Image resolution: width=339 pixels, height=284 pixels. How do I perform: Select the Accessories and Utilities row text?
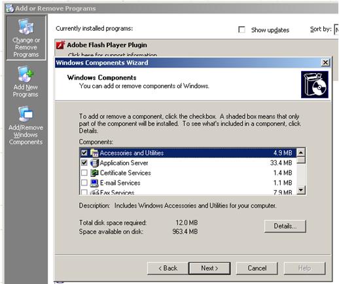pyautogui.click(x=132, y=153)
